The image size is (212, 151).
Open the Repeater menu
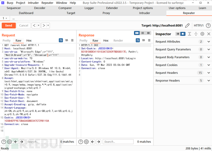pos(47,3)
